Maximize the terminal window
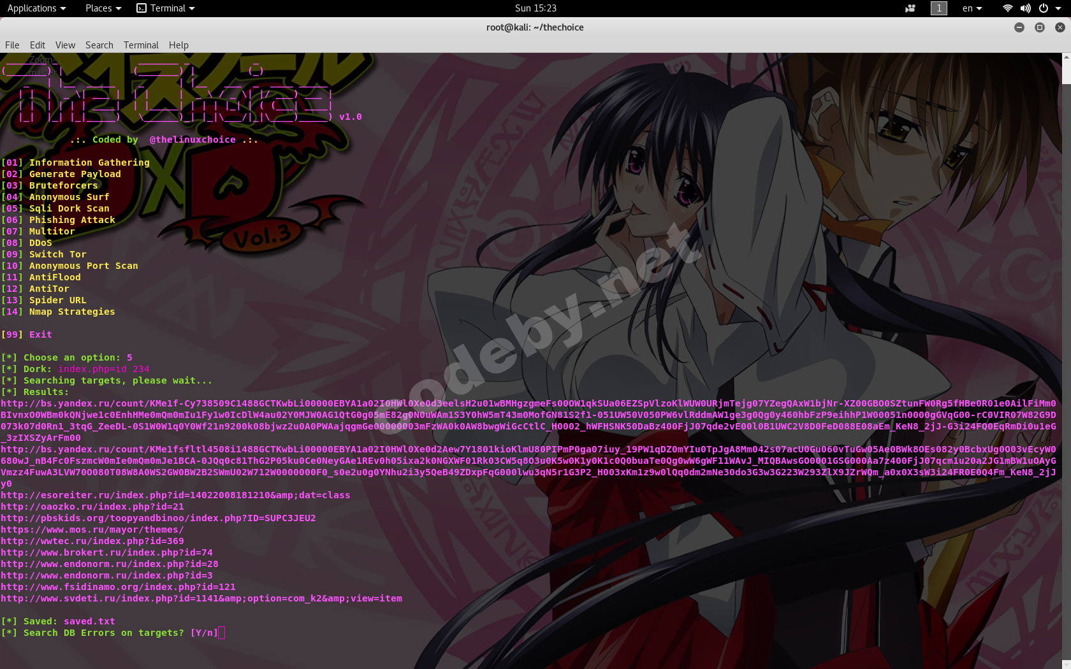Image resolution: width=1071 pixels, height=669 pixels. (1040, 27)
